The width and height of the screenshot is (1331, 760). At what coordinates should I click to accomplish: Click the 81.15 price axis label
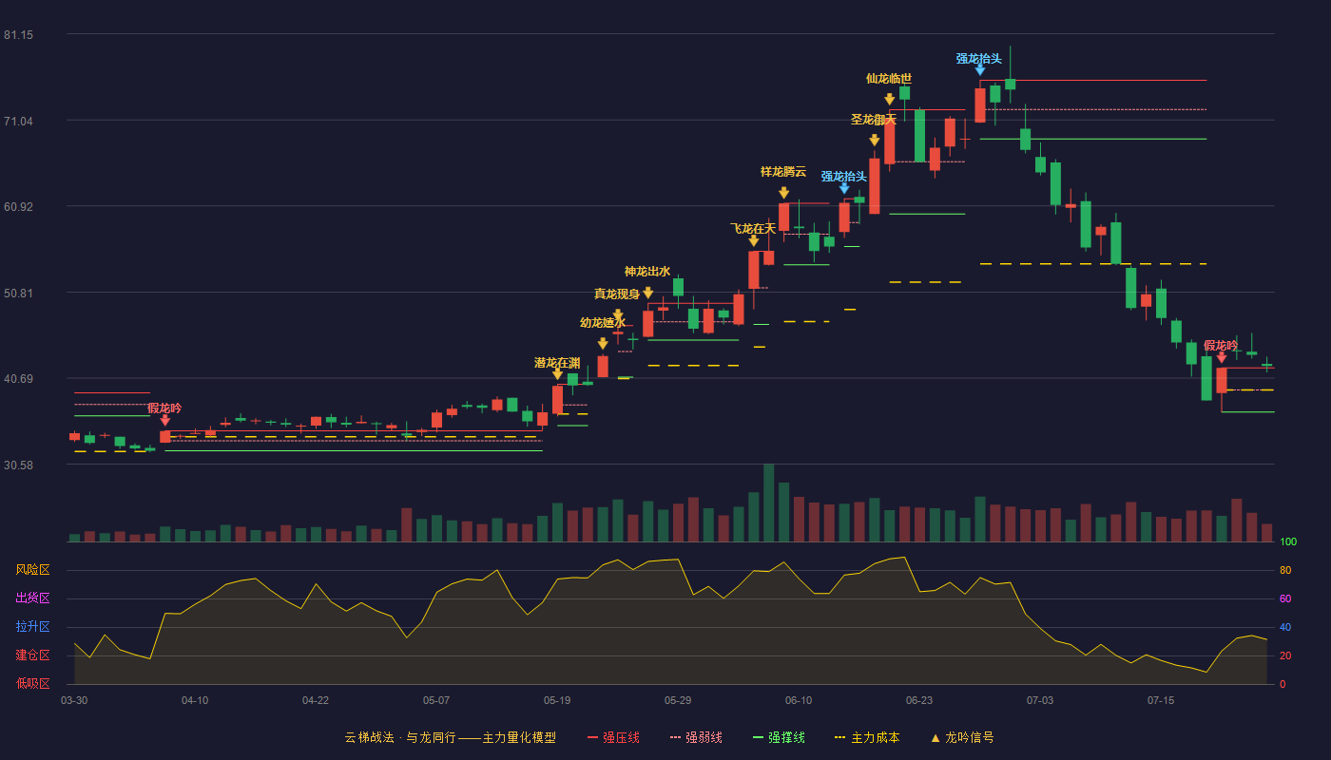18,35
